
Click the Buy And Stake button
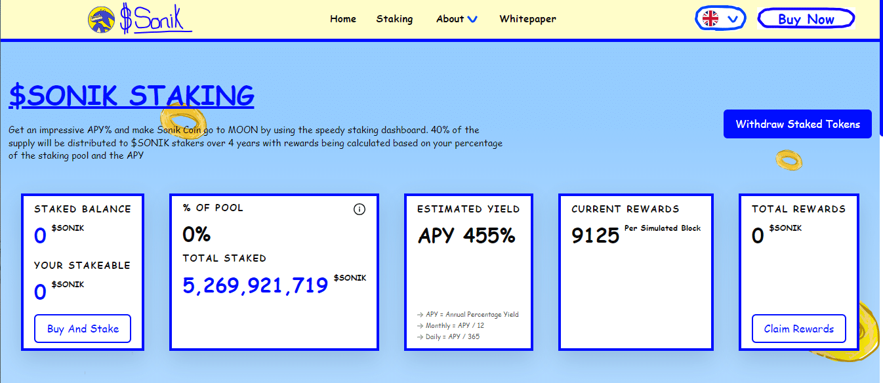[83, 329]
